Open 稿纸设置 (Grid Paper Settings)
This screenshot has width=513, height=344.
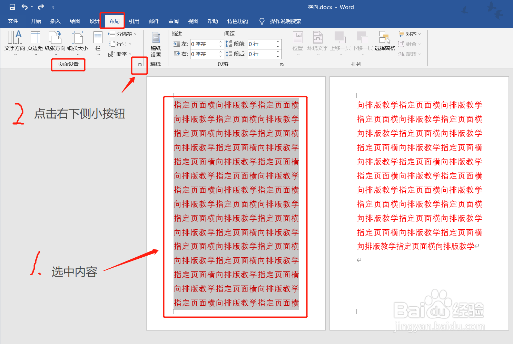(x=156, y=44)
